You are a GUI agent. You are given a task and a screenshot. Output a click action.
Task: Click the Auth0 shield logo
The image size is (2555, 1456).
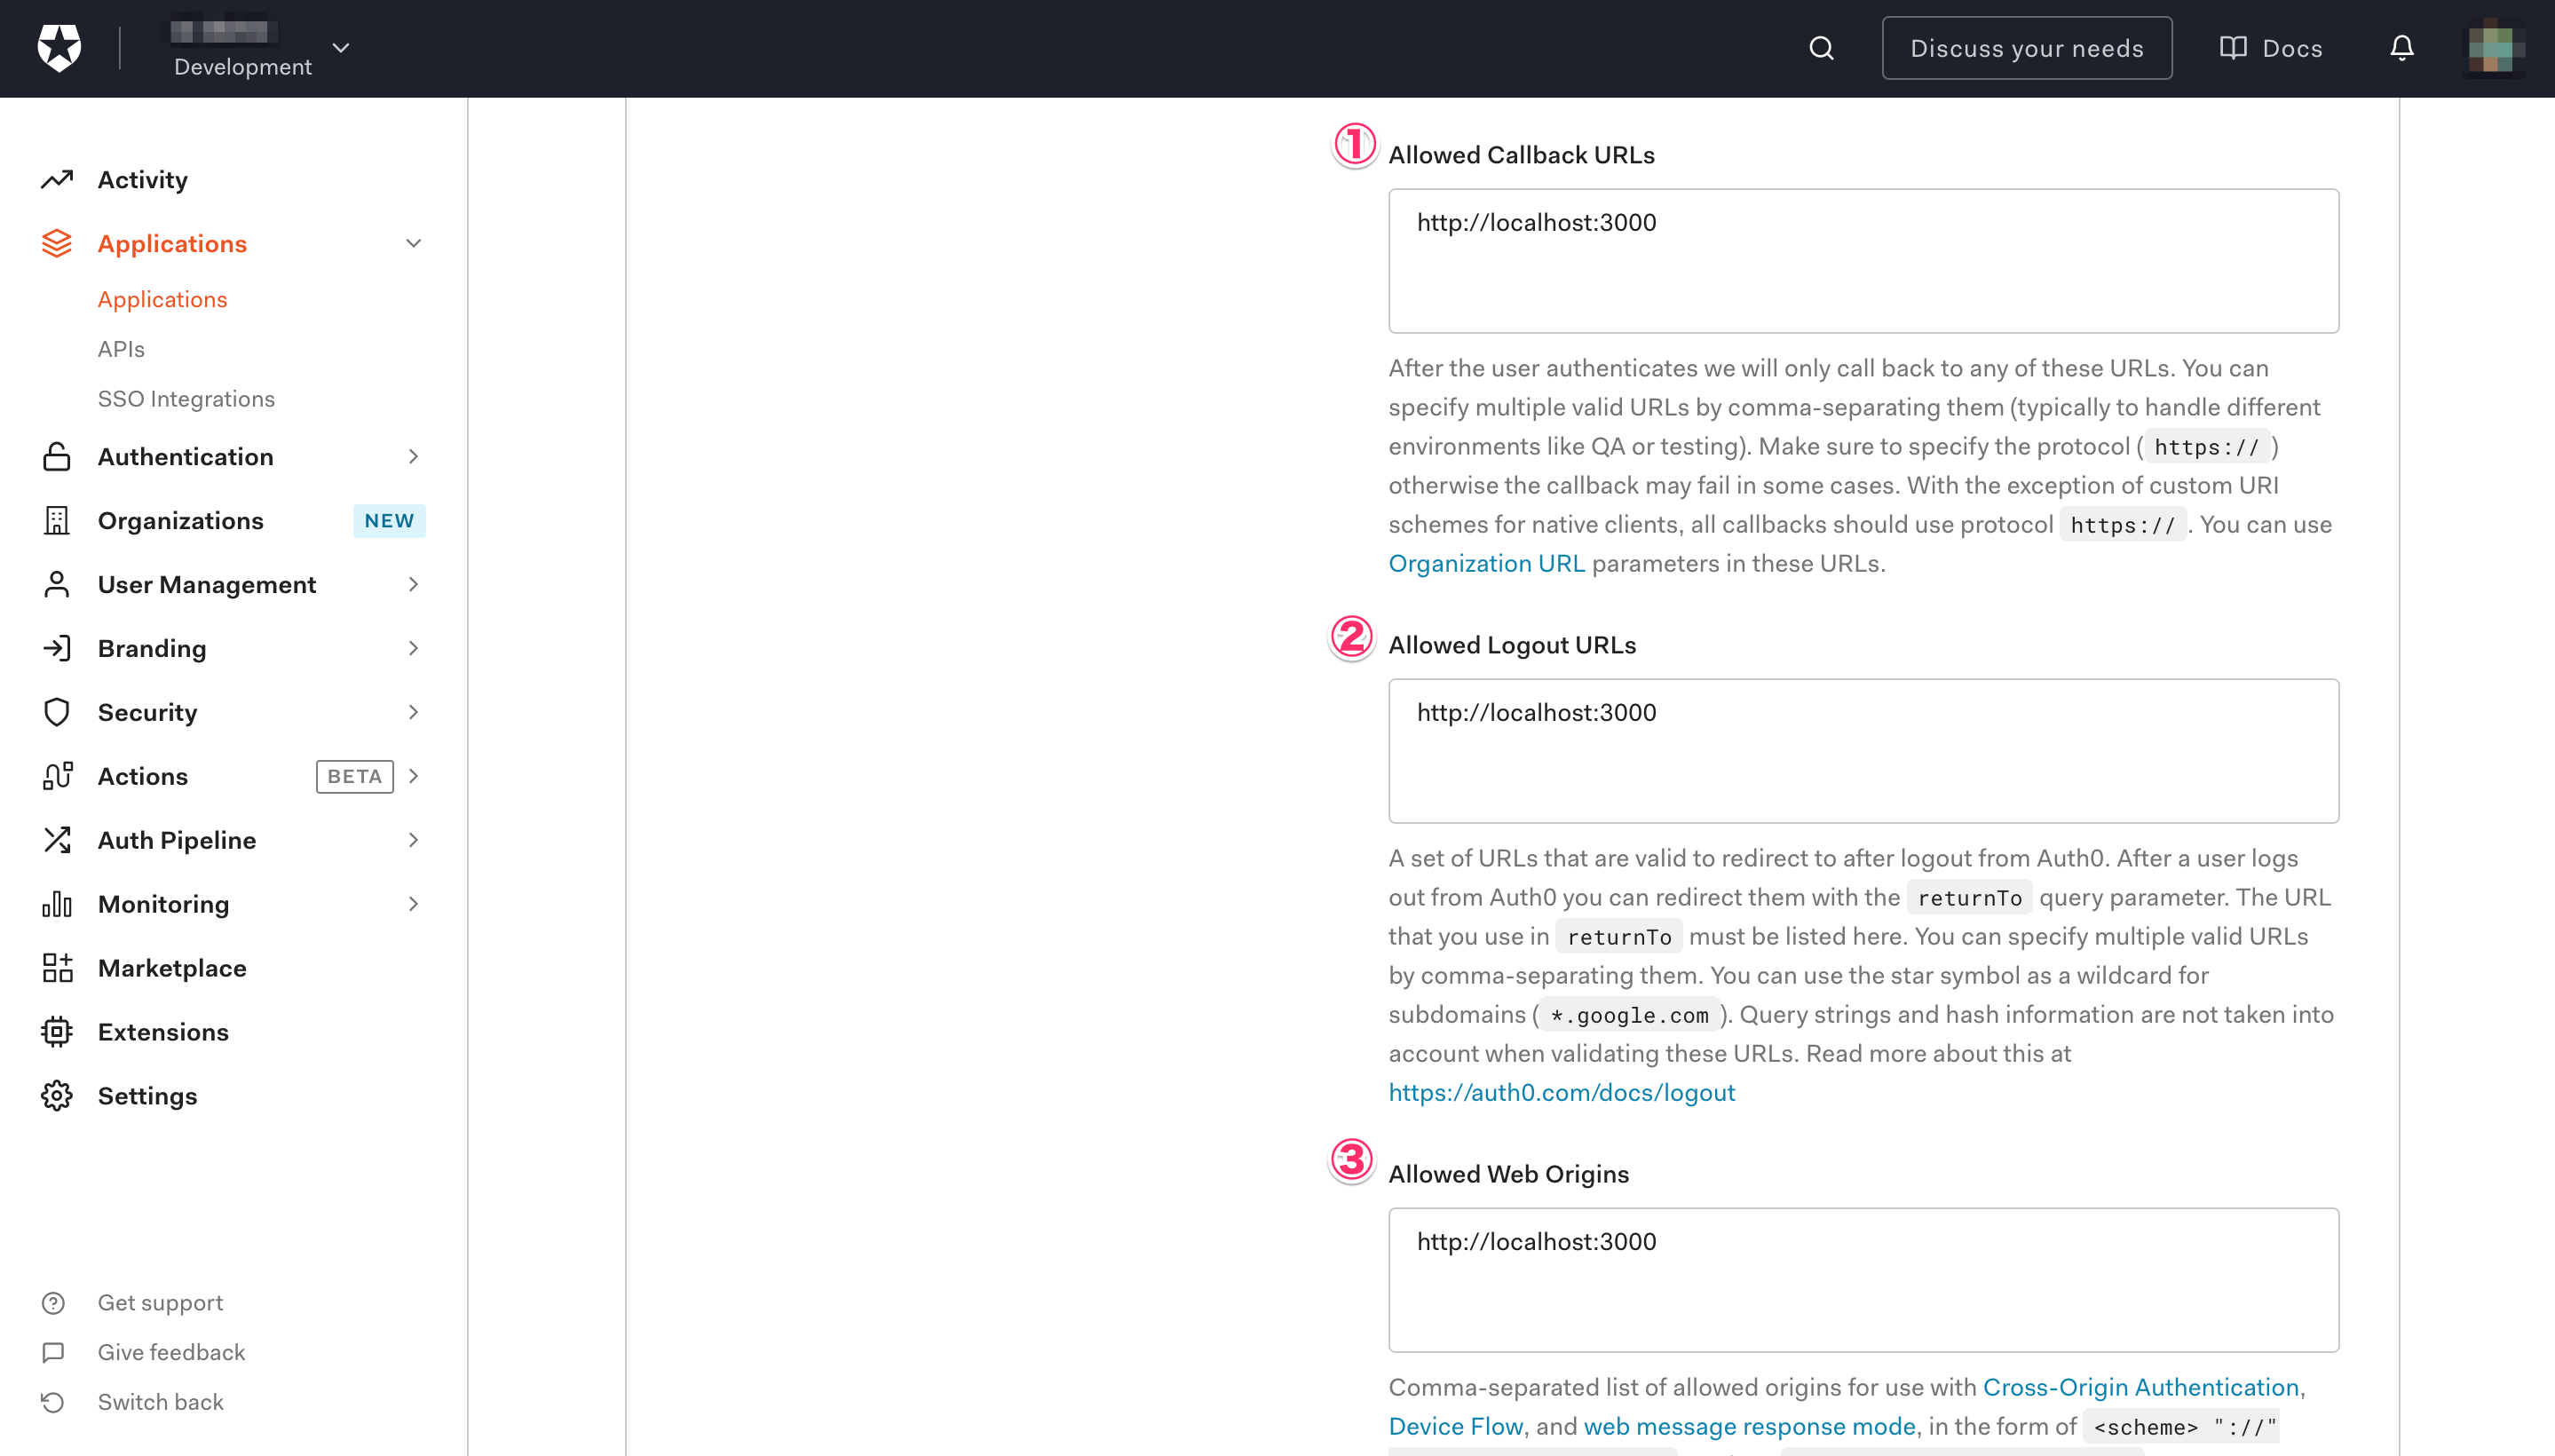[x=59, y=48]
